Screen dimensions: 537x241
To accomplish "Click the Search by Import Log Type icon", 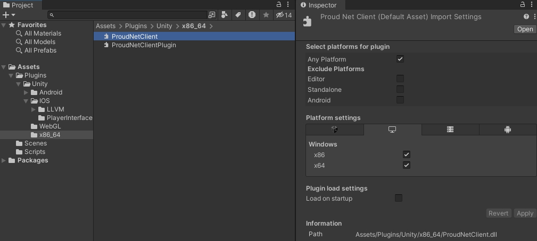I will click(x=252, y=15).
